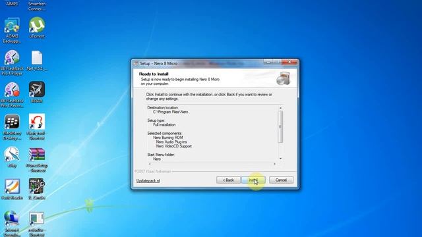The width and height of the screenshot is (422, 237).
Task: Click the 'Setup - Nero 8 Micro' title text
Action: click(158, 63)
